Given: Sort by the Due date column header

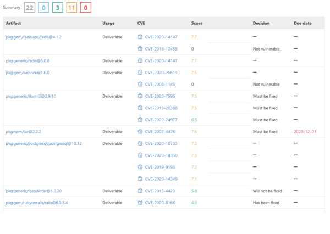Looking at the screenshot, I should [x=302, y=24].
